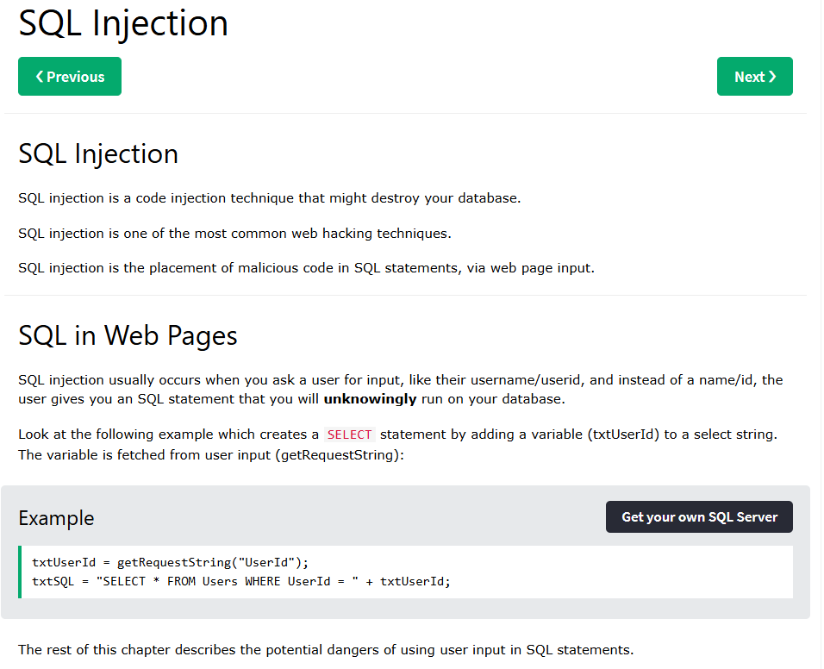The height and width of the screenshot is (669, 824).
Task: Click the sentence about placement of malicious code
Action: pos(306,267)
